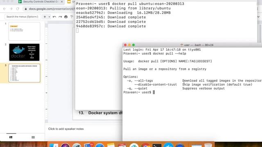Add a new slide with plus button
This screenshot has height=147, width=262.
pos(45,17)
